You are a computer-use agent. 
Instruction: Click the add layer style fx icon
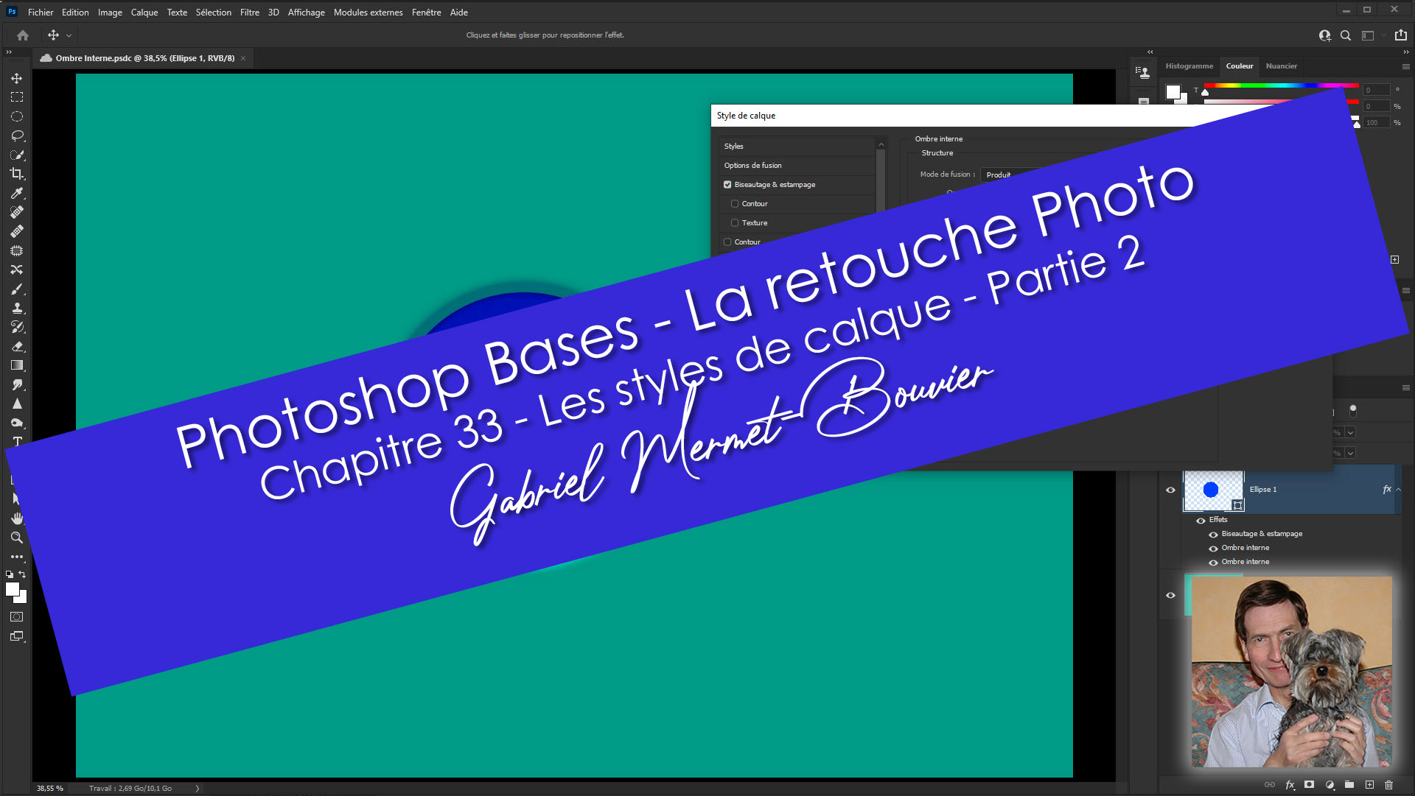coord(1290,785)
